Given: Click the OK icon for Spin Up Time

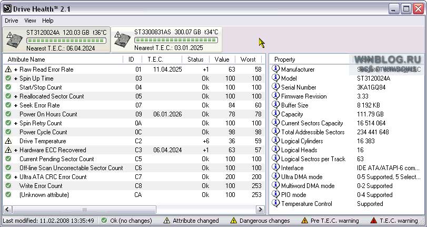Looking at the screenshot, I should coord(8,78).
